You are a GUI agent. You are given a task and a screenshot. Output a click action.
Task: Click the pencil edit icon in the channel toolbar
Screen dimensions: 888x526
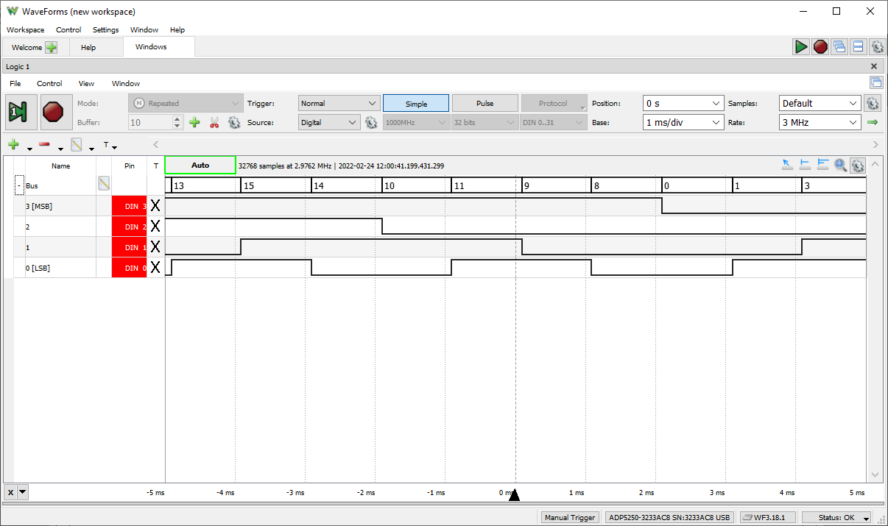click(76, 144)
